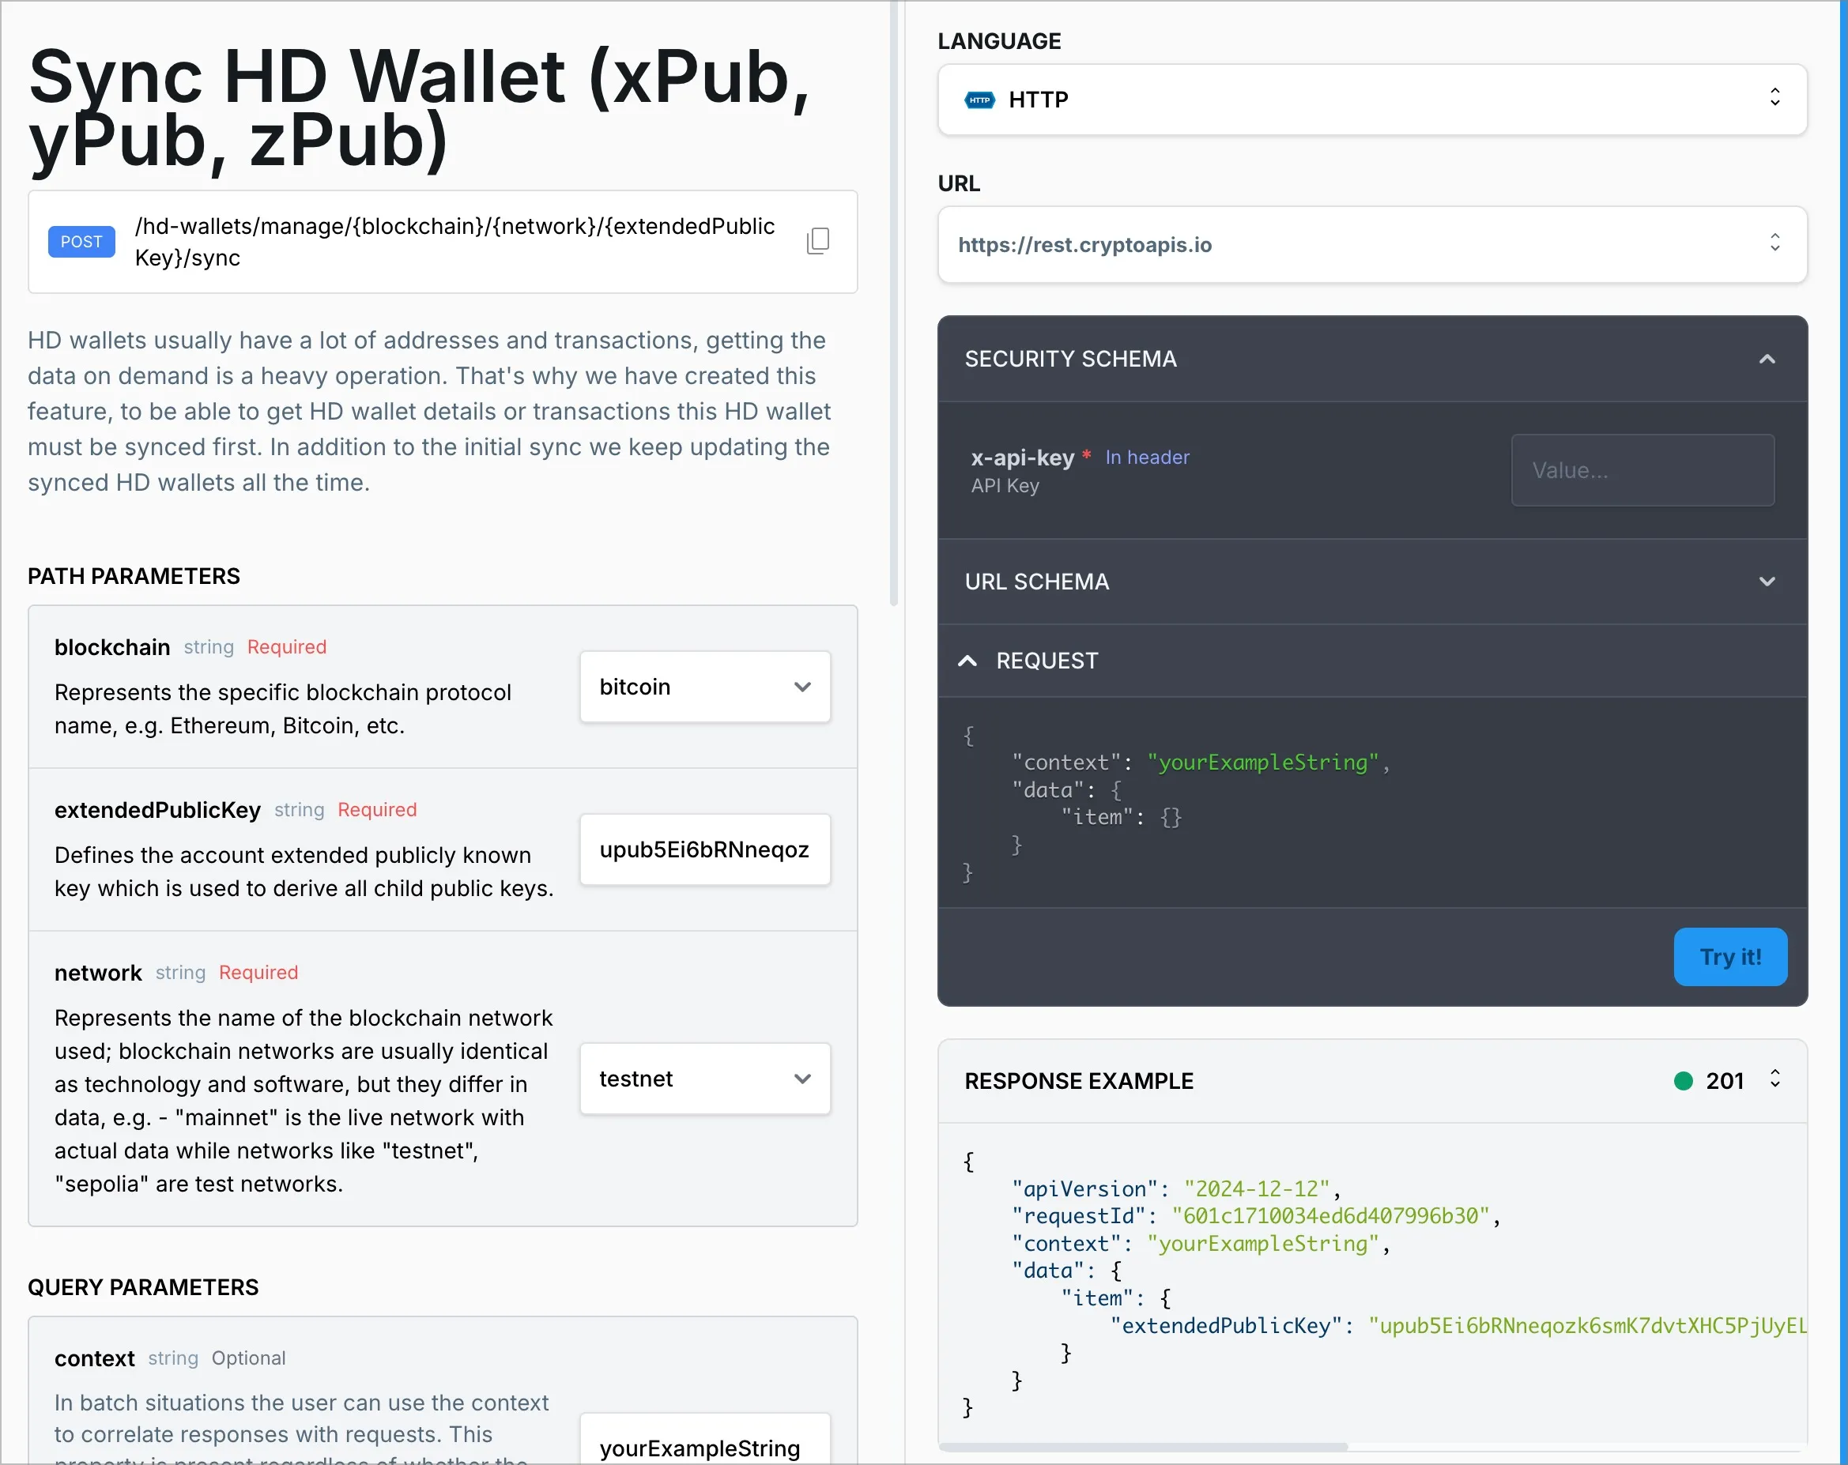Collapse the SECURITY SCHEMA section
Viewport: 1848px width, 1465px height.
1371,359
